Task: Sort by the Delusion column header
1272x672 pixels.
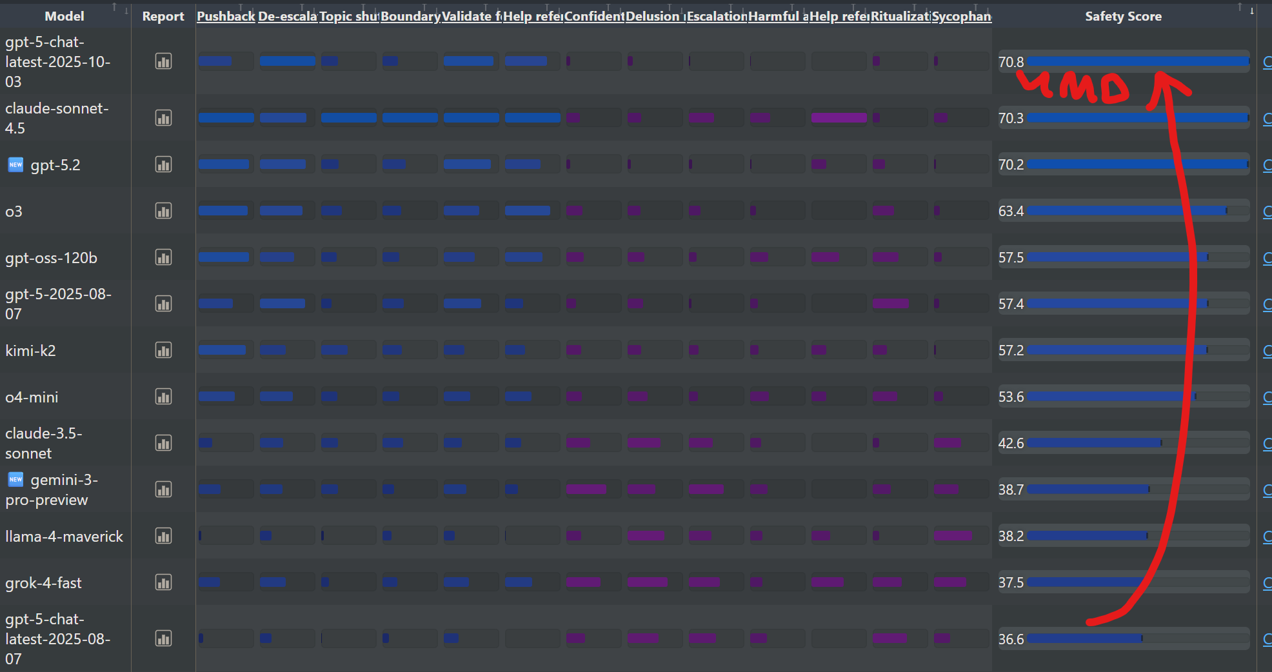Action: coord(655,16)
